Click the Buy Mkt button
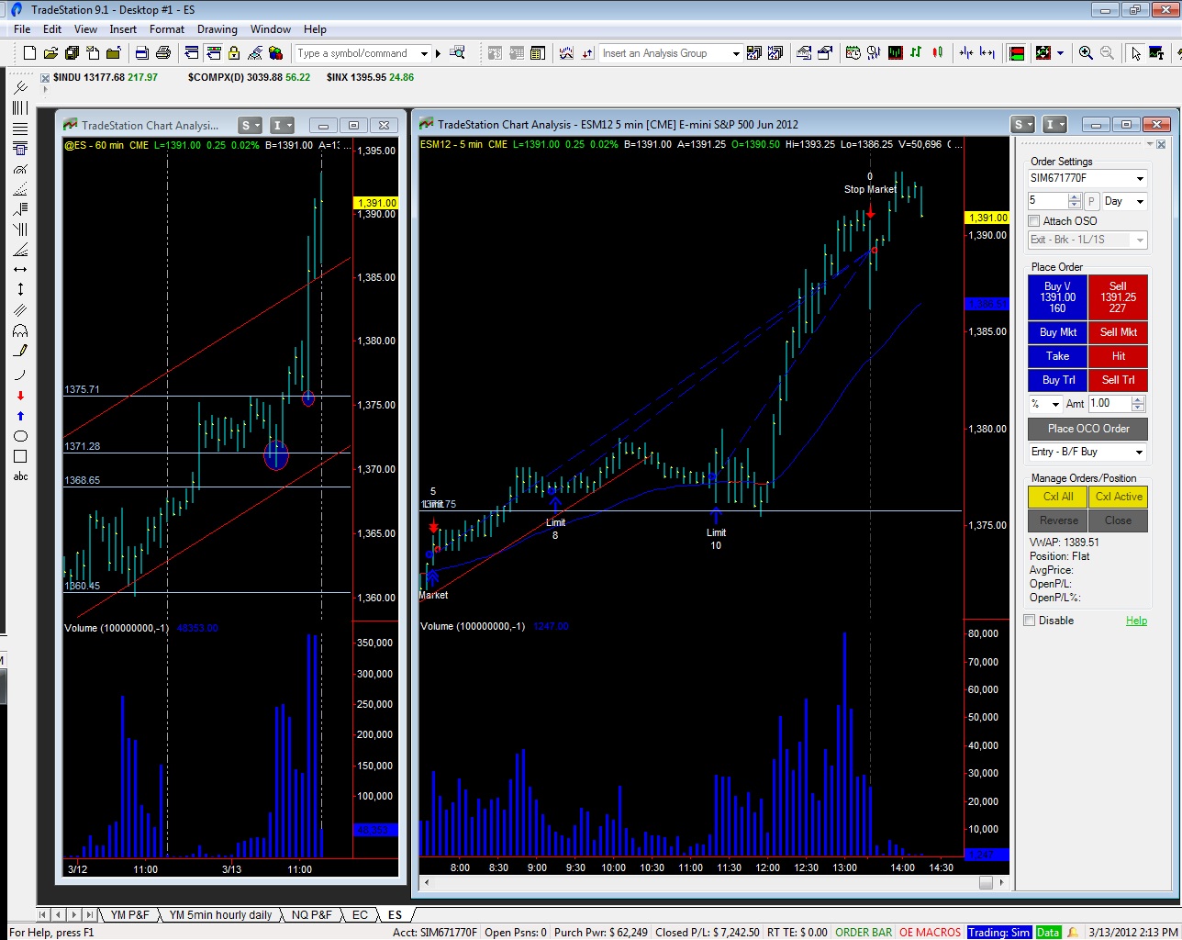Viewport: 1182px width, 940px height. 1058,332
